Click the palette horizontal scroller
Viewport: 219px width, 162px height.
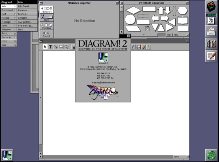tap(144, 35)
